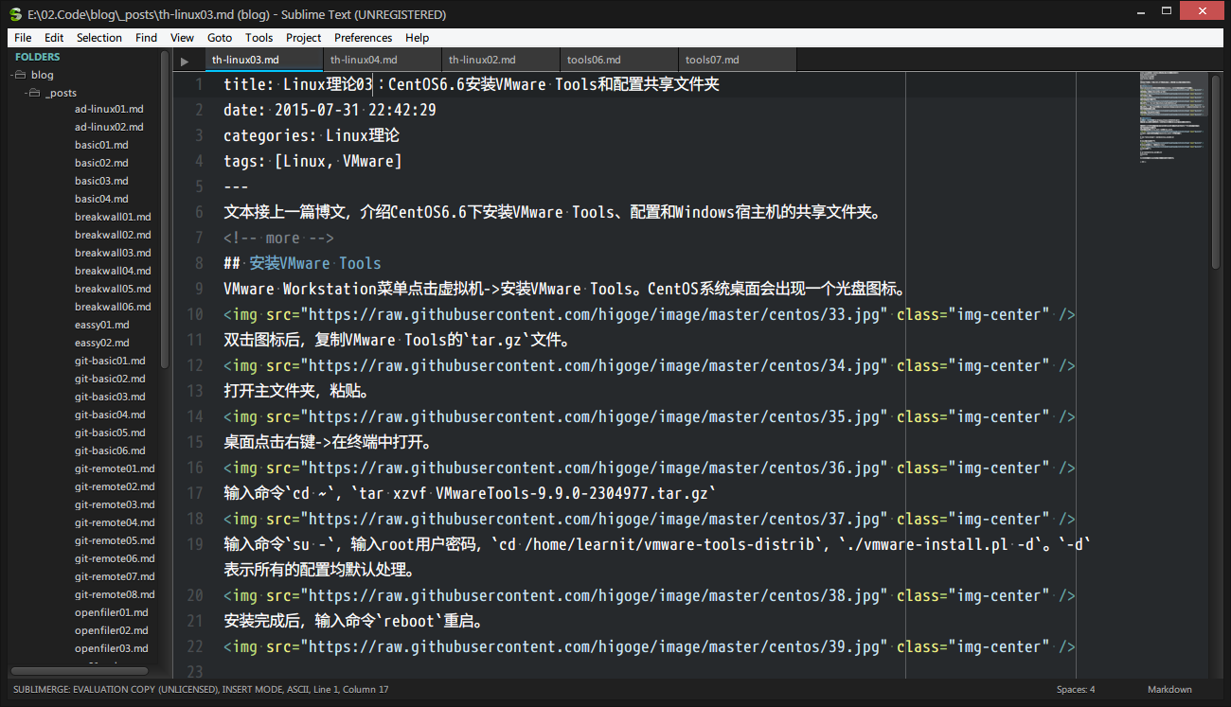
Task: Switch to the th-linux02.md tab
Action: (501, 60)
